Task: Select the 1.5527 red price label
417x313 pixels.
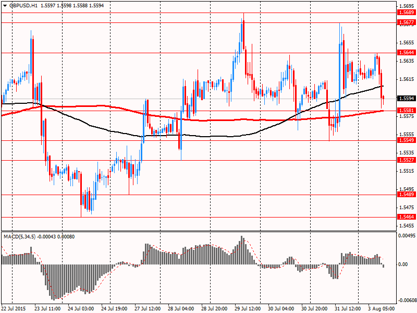Action: 406,160
